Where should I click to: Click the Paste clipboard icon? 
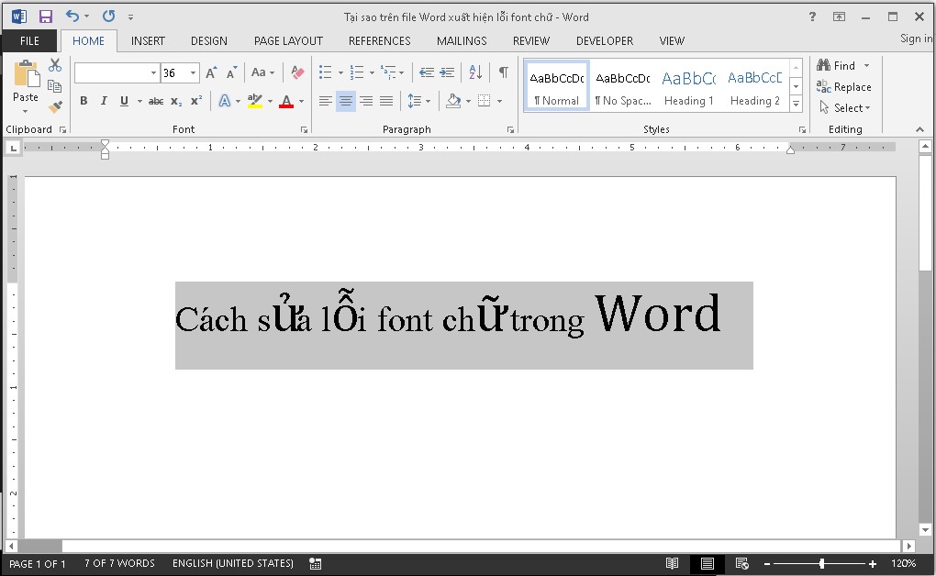pos(26,73)
